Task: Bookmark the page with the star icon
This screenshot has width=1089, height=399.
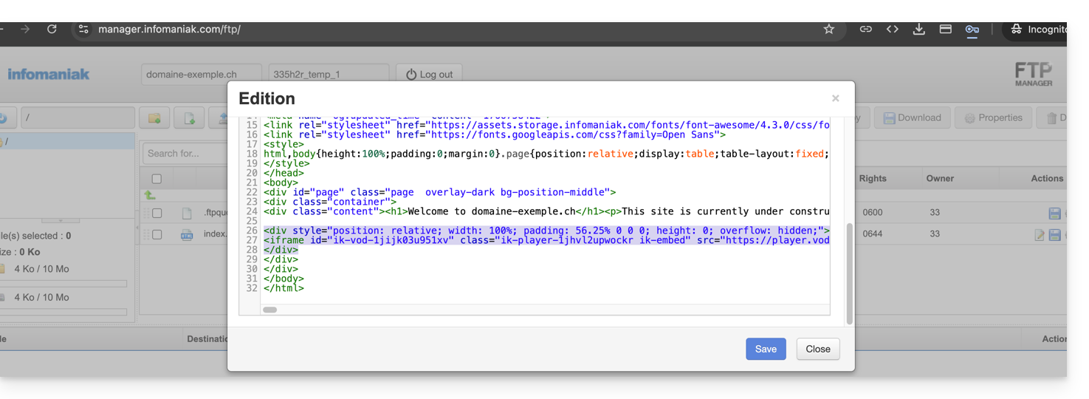Action: click(829, 30)
